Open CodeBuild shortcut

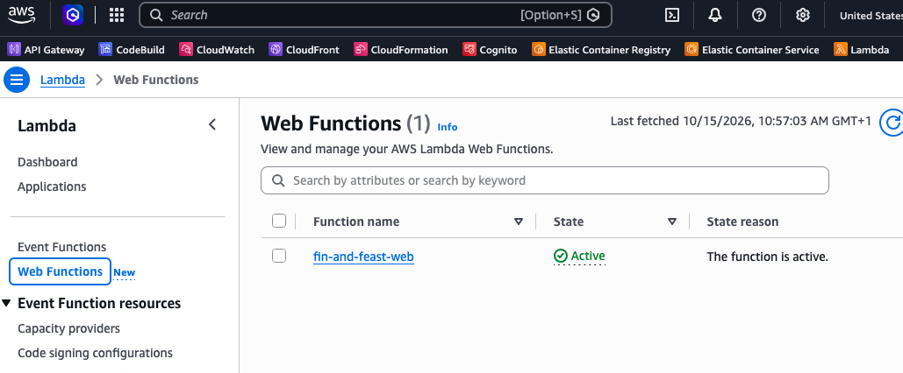click(x=132, y=49)
